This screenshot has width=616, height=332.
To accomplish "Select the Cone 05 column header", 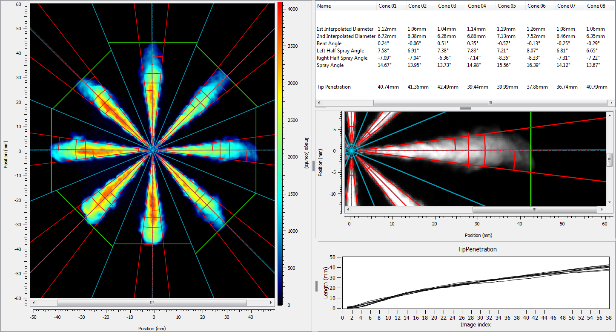I will [x=507, y=6].
